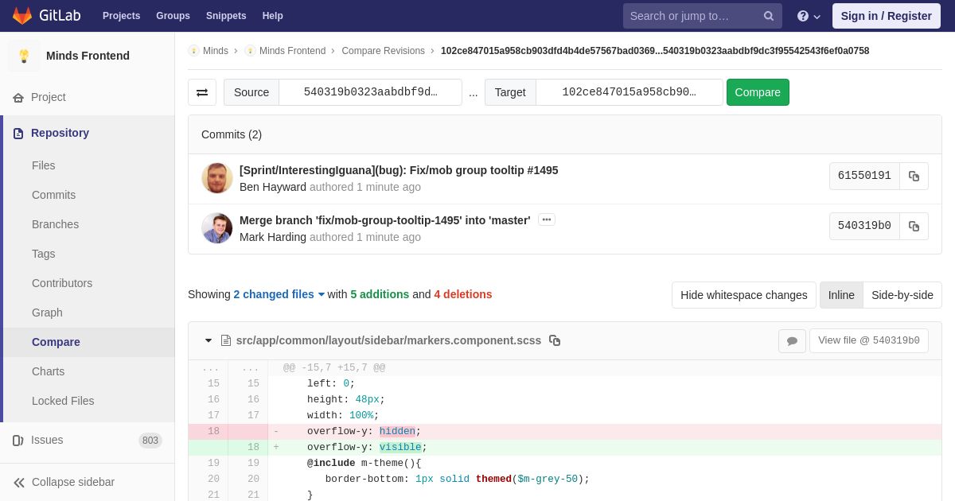The height and width of the screenshot is (501, 955).
Task: Click the green Compare button
Action: click(x=758, y=92)
